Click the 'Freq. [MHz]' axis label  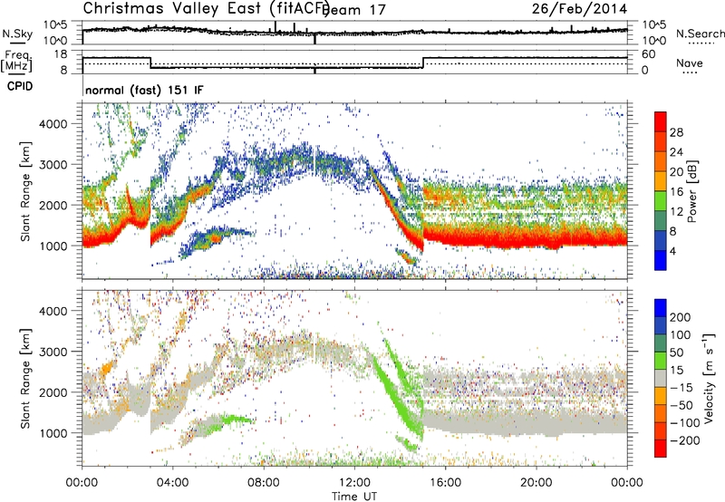16,62
